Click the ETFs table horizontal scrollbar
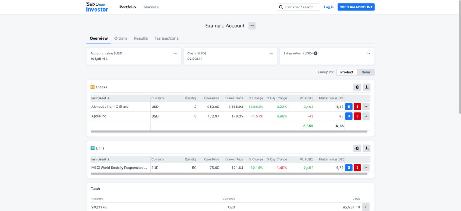The height and width of the screenshot is (211, 461). (x=229, y=173)
